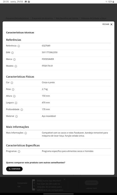Open the Máquinas de Embalar a Vácuo breadcrumb
This screenshot has width=117, height=195.
tap(94, 18)
